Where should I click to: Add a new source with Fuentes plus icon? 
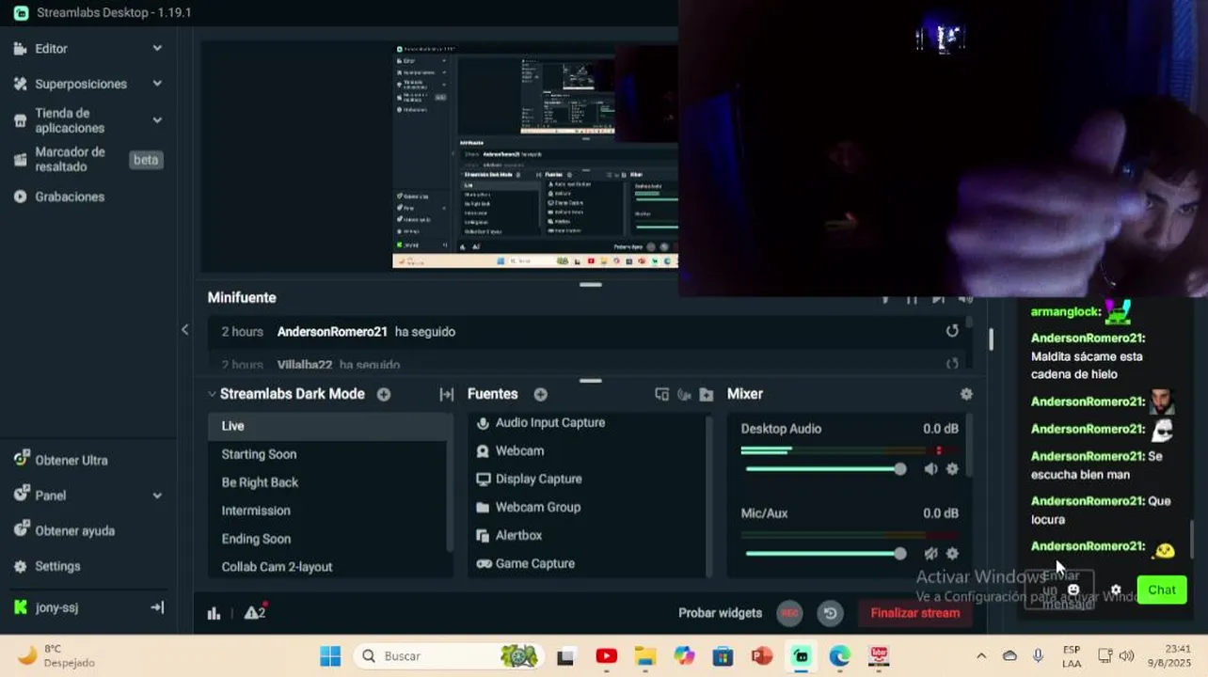click(540, 394)
